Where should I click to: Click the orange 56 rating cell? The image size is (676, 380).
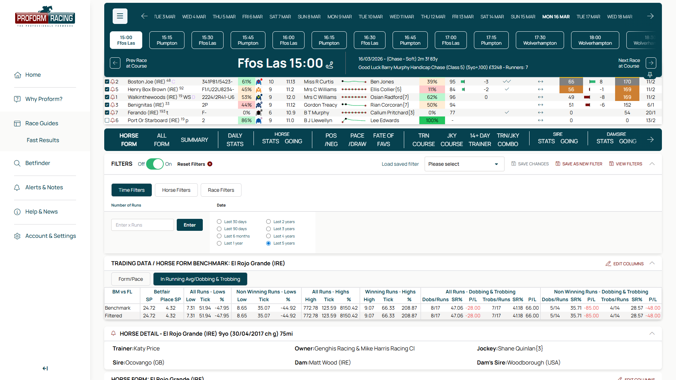[x=571, y=89]
